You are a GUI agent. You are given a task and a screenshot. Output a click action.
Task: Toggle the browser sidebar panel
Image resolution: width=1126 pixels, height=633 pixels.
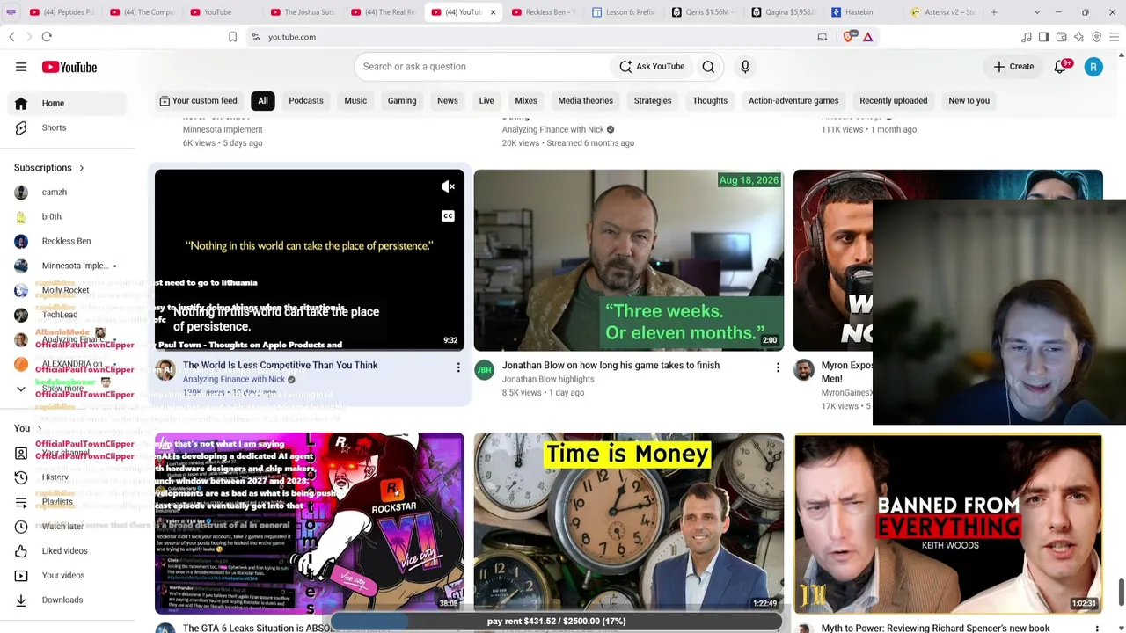pyautogui.click(x=1043, y=37)
